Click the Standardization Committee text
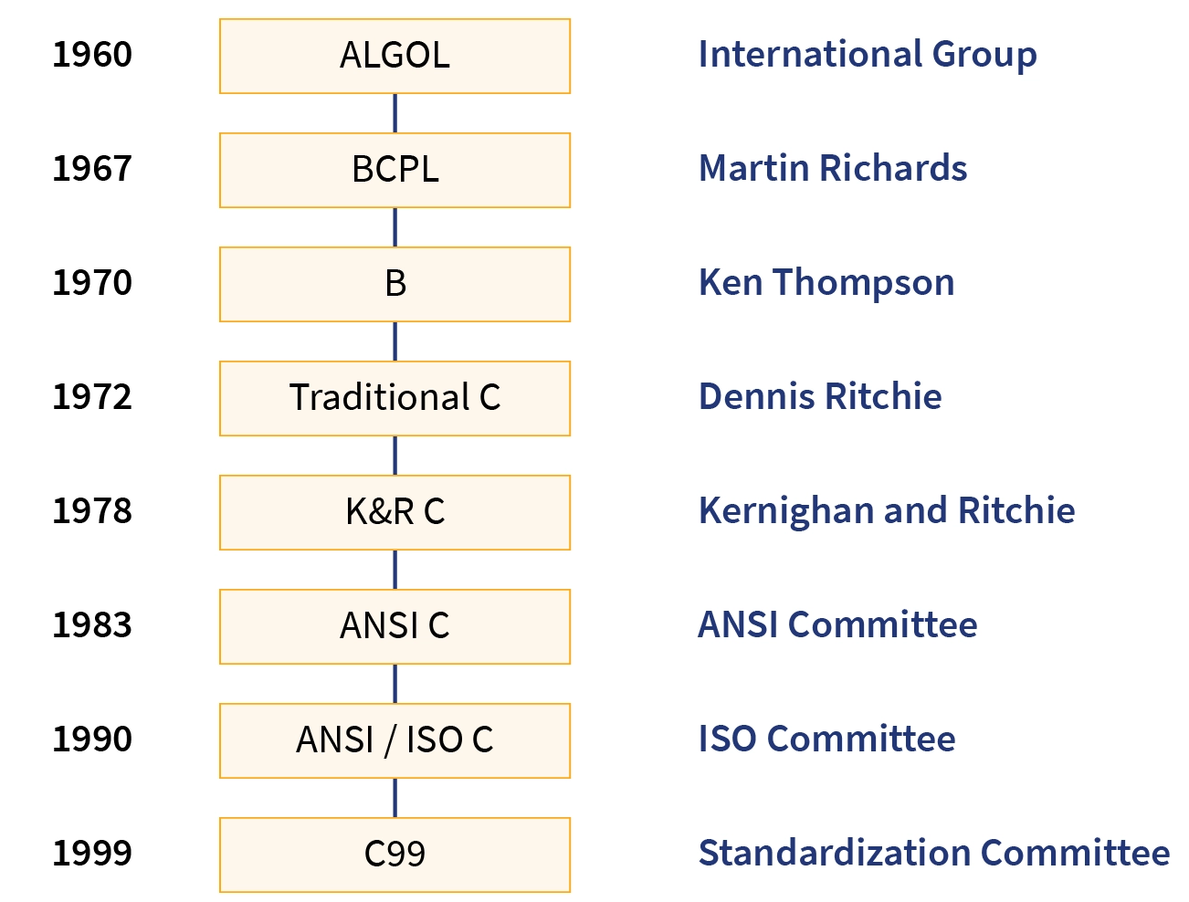The height and width of the screenshot is (902, 1189). (x=934, y=854)
